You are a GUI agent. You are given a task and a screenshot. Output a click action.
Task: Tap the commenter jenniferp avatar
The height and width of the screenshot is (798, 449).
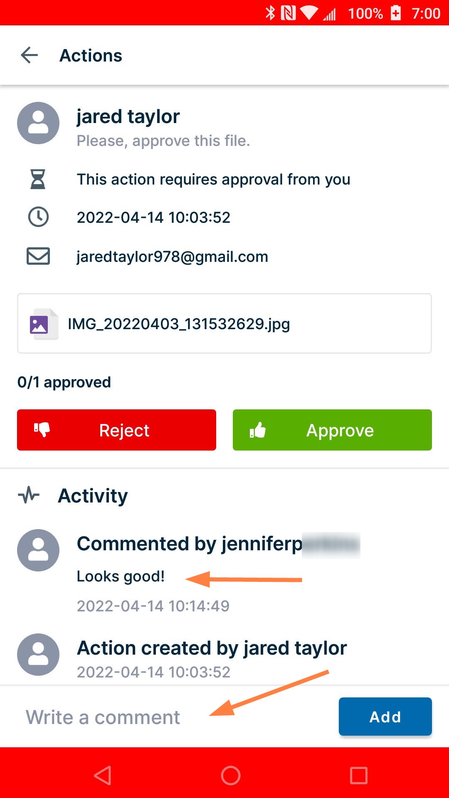38,550
